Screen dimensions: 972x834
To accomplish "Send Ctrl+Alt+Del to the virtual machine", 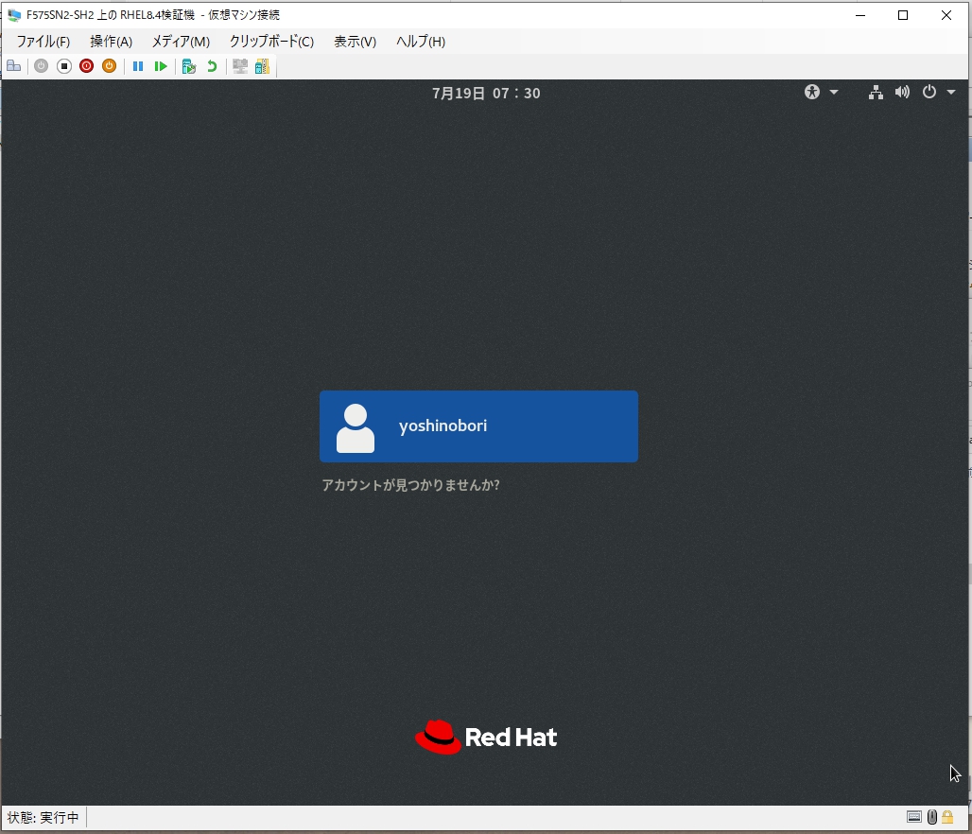I will 13,65.
